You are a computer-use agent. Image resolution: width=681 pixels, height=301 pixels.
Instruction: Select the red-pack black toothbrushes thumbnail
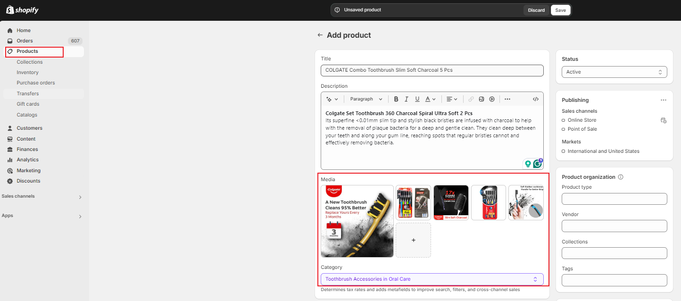489,202
